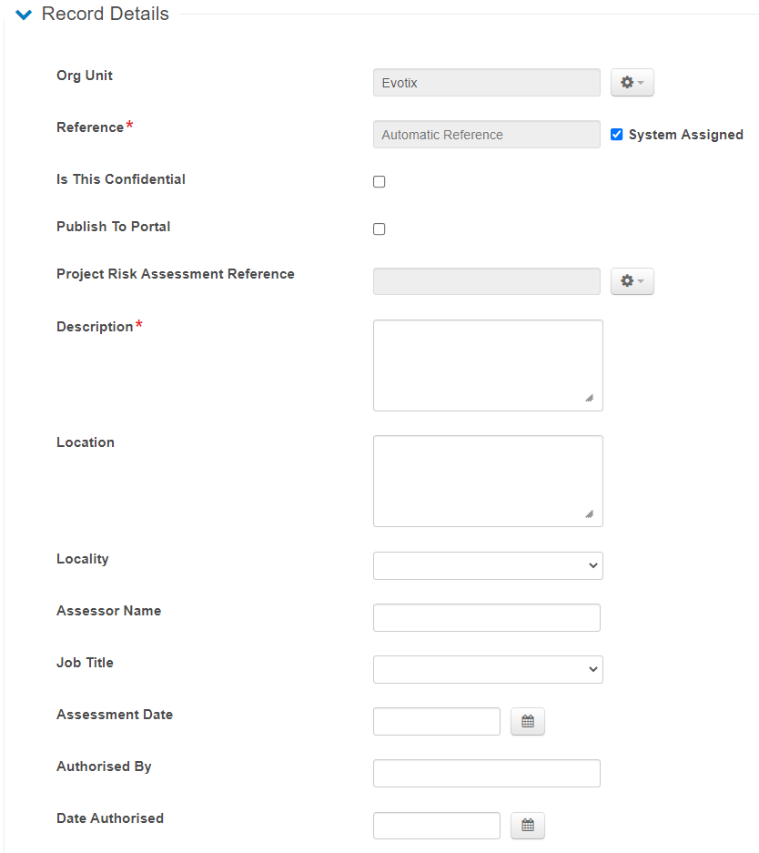Grab the Description box resize handle
The height and width of the screenshot is (853, 759).
tap(590, 398)
